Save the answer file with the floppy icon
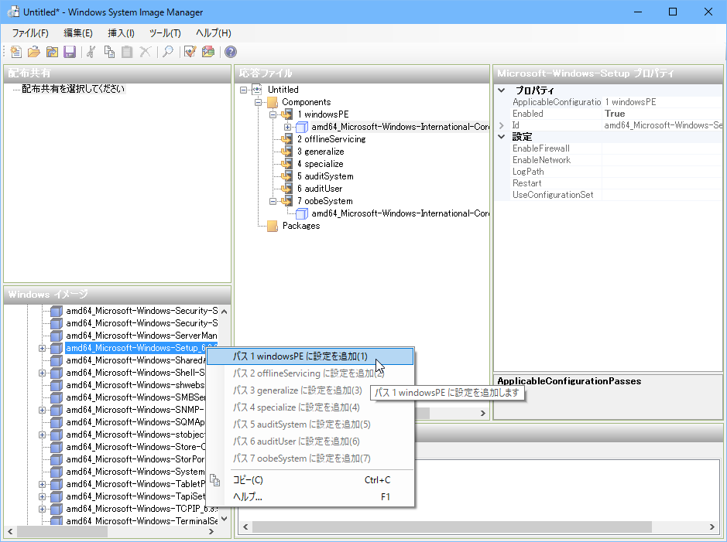Viewport: 727px width, 542px height. [x=70, y=52]
